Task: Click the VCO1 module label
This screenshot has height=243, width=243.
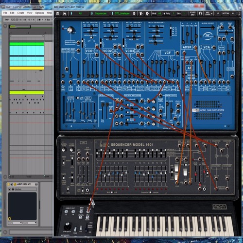Action: pos(89,51)
